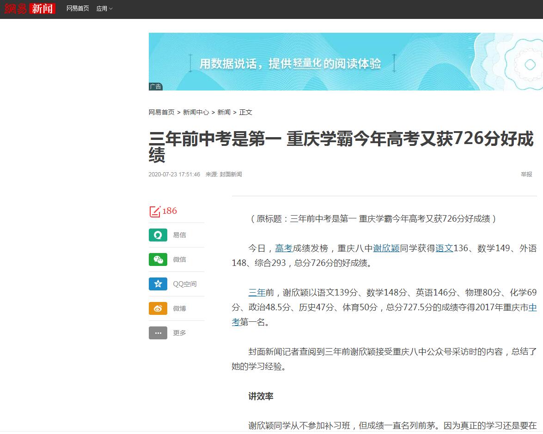Open the 三年 hyperlink in the article
The height and width of the screenshot is (434, 543).
[x=257, y=293]
